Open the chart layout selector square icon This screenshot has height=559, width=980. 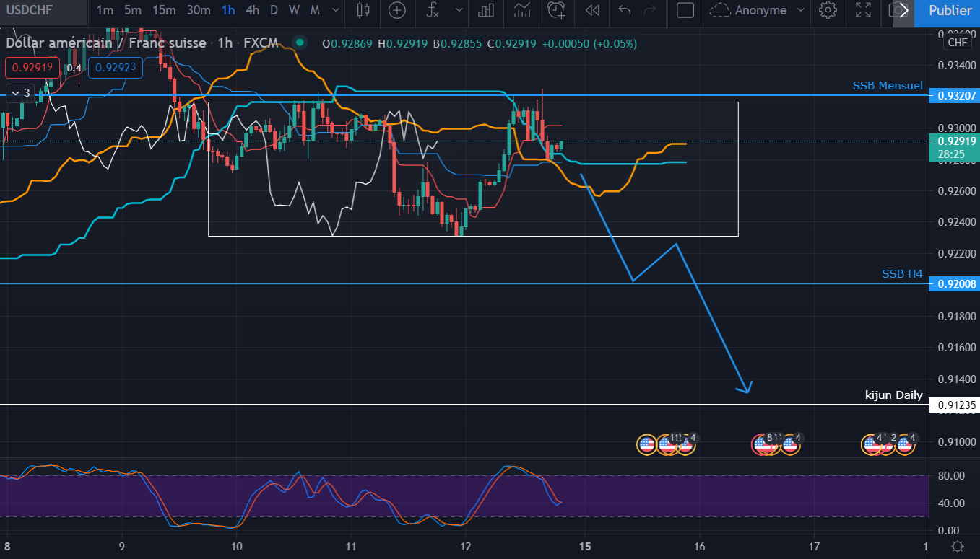click(x=685, y=11)
